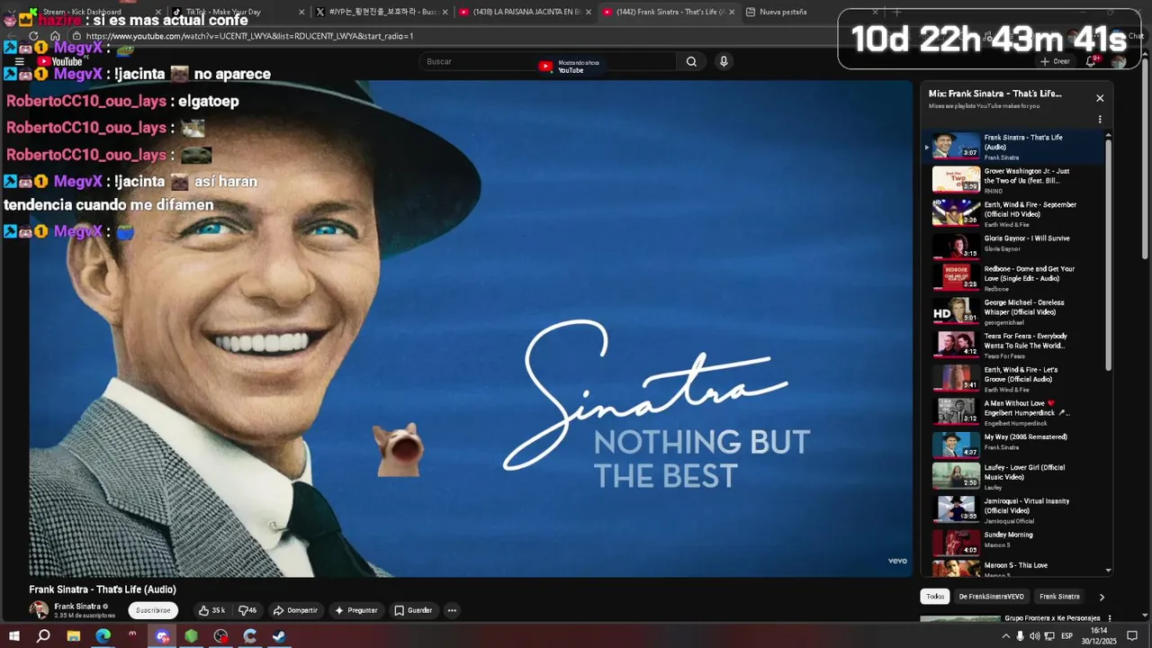
Task: Share the video via Compartir
Action: click(x=295, y=610)
